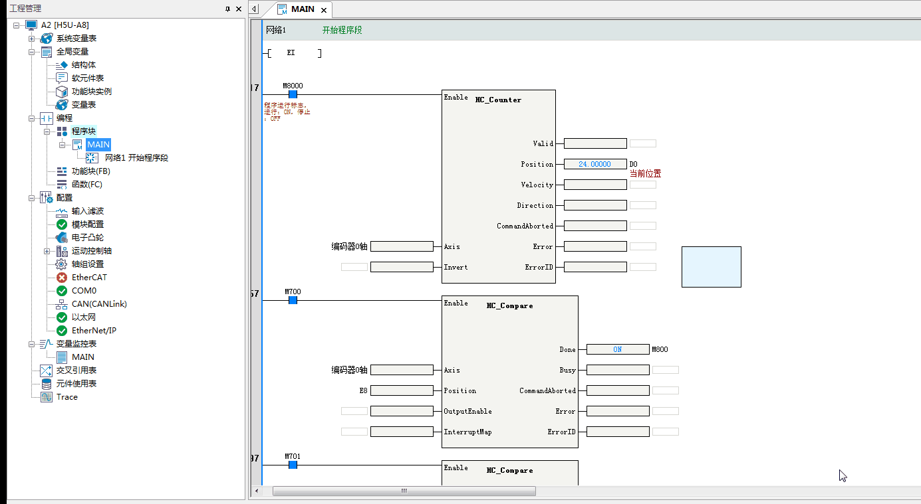
Task: Click the 交叉引用表 icon
Action: (46, 371)
